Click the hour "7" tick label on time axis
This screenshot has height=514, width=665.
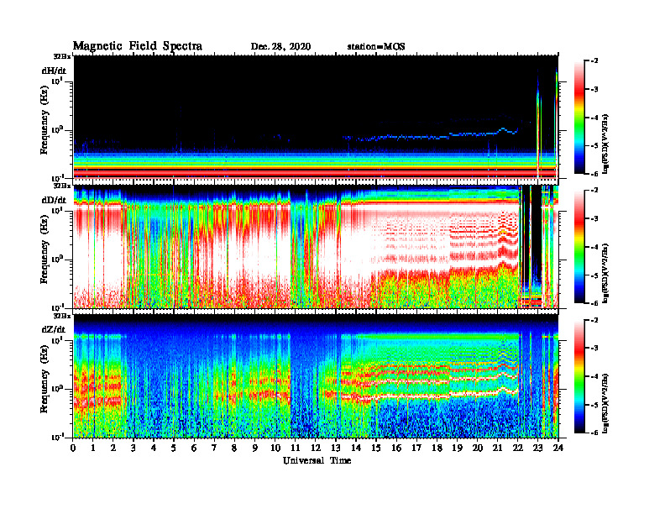pos(214,448)
